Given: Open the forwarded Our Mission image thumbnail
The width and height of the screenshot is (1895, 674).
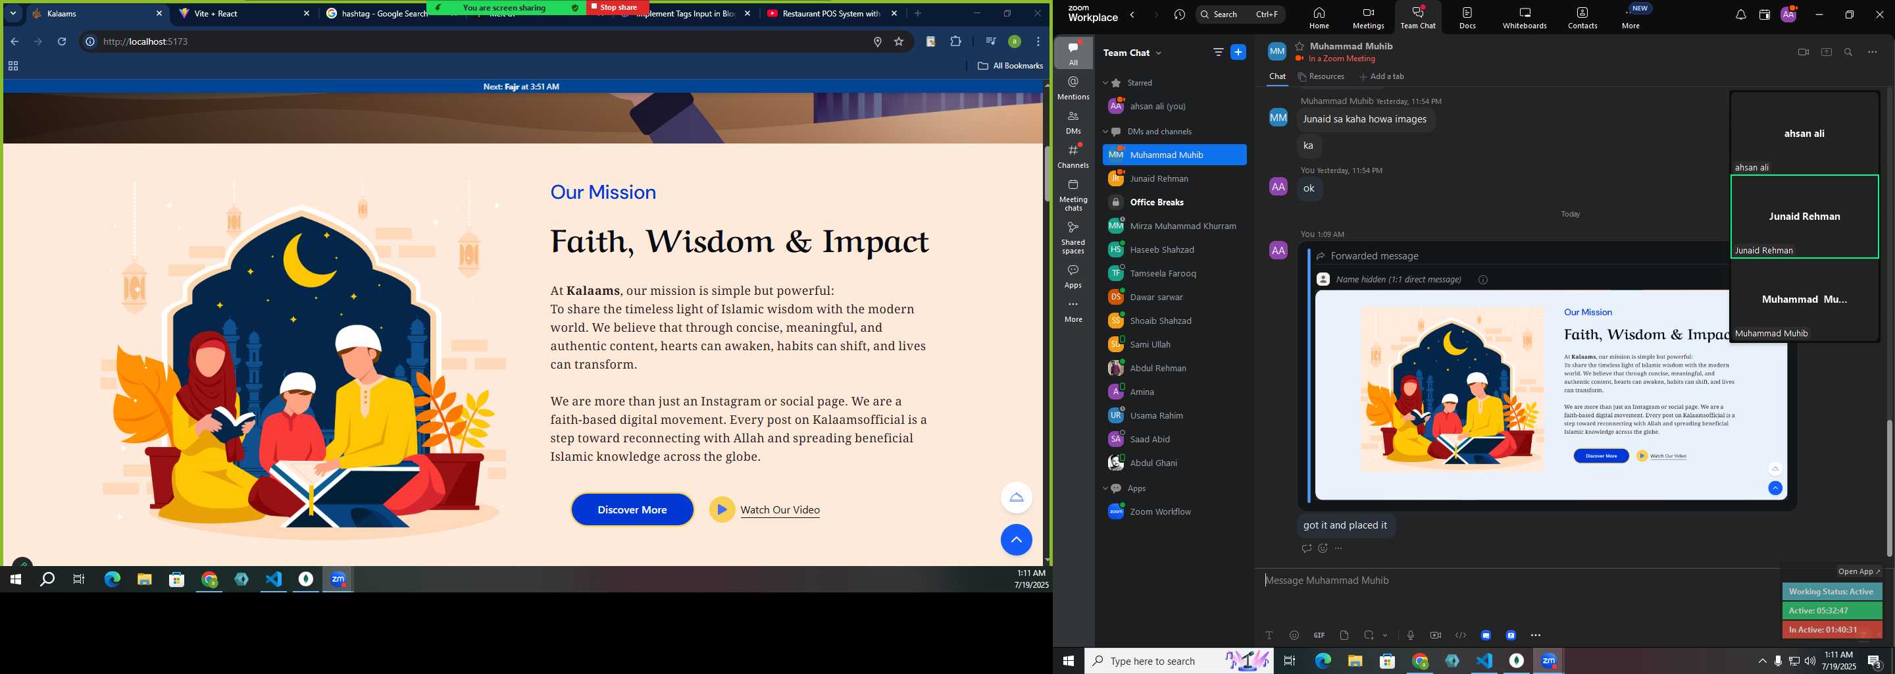Looking at the screenshot, I should 1552,395.
